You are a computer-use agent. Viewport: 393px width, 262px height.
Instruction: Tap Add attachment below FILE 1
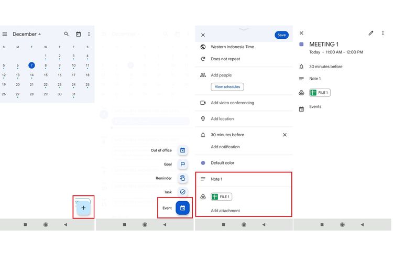click(225, 211)
